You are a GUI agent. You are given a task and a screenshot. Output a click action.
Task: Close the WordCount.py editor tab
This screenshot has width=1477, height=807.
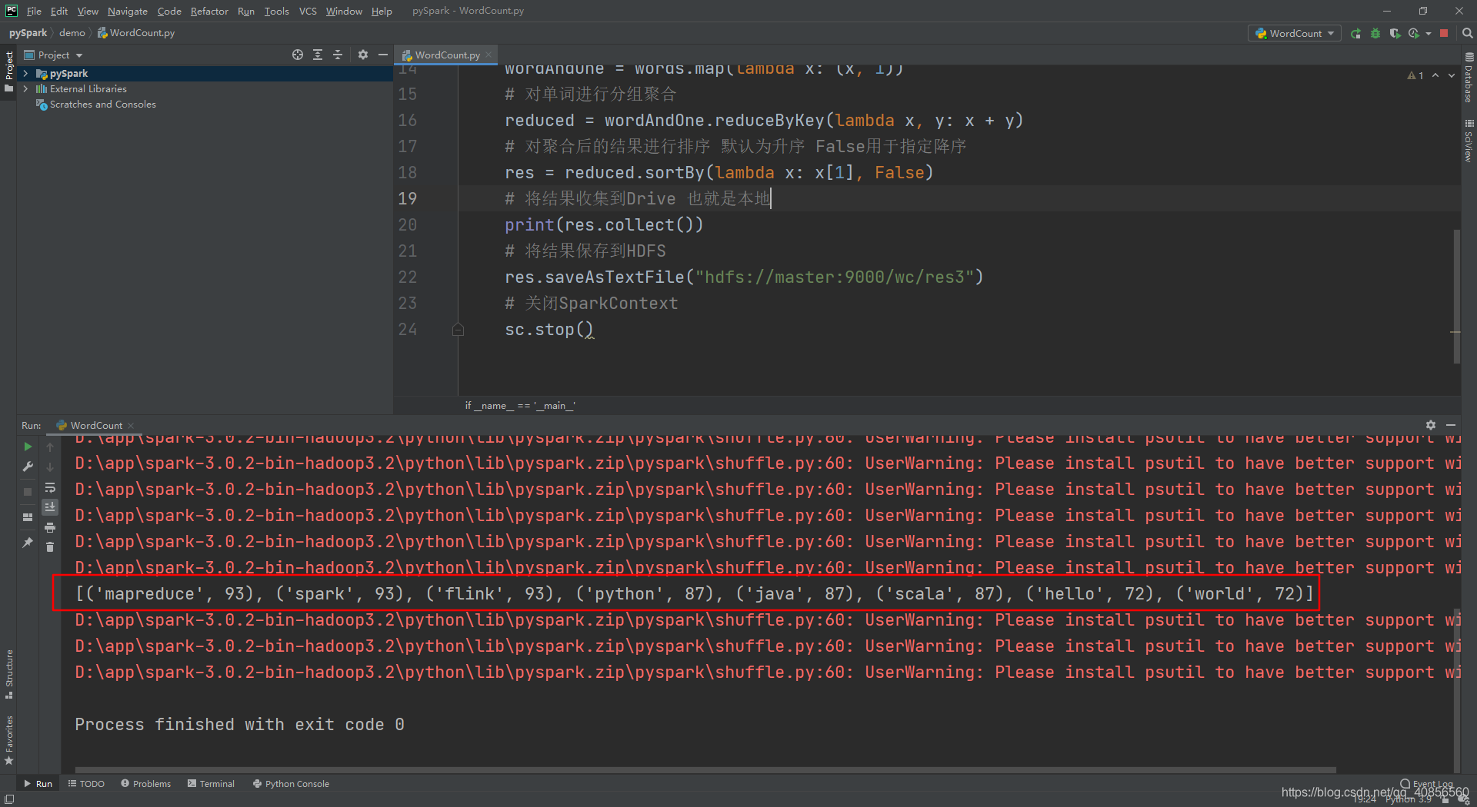click(x=488, y=55)
